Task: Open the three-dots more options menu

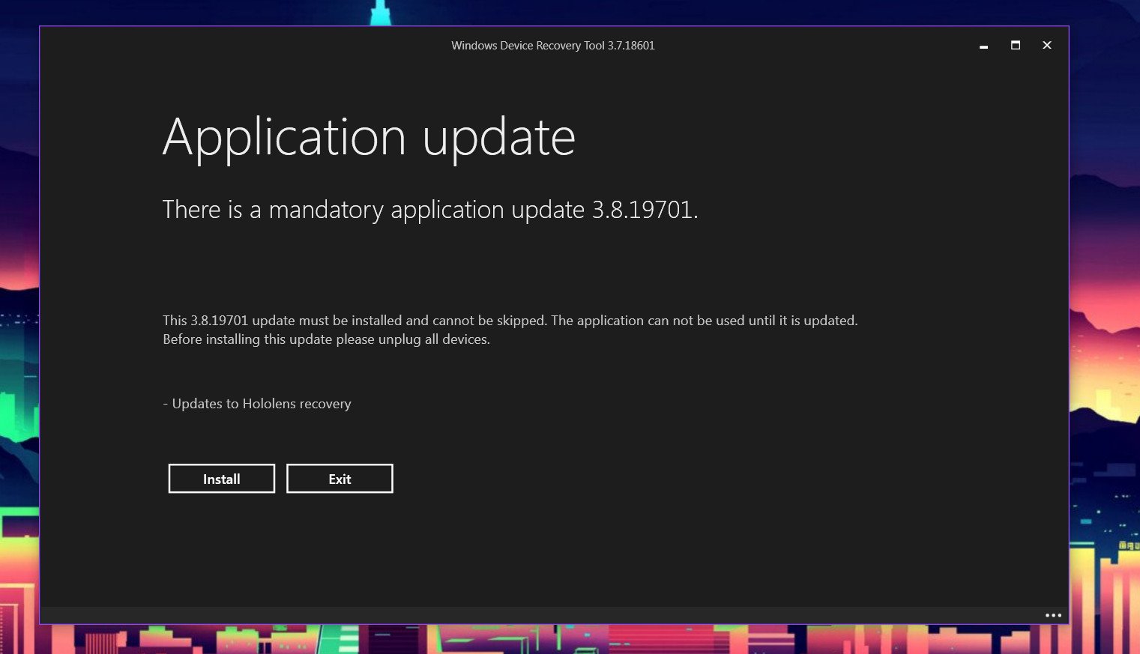Action: (1053, 615)
